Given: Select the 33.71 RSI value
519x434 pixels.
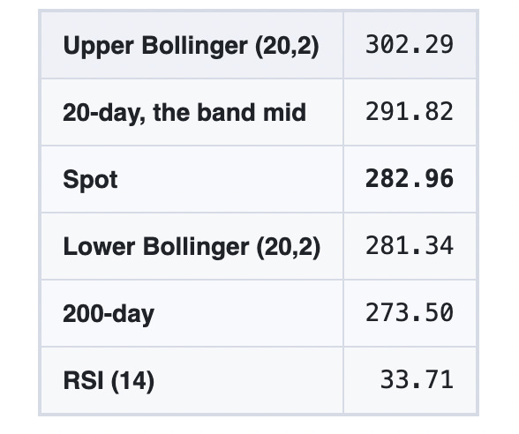Looking at the screenshot, I should tap(417, 379).
